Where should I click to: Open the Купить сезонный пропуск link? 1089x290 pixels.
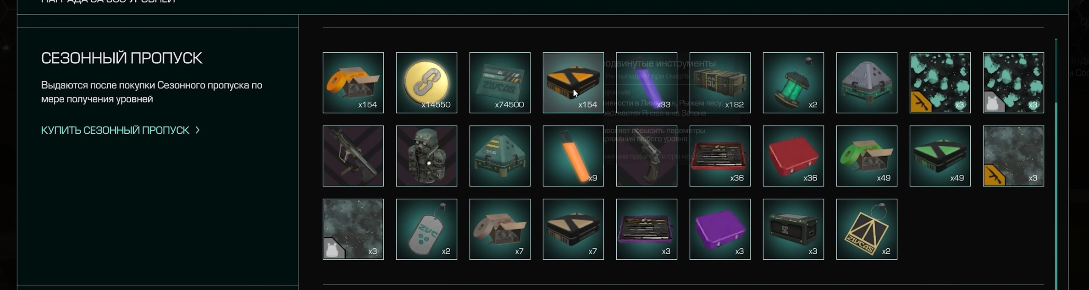click(x=115, y=130)
